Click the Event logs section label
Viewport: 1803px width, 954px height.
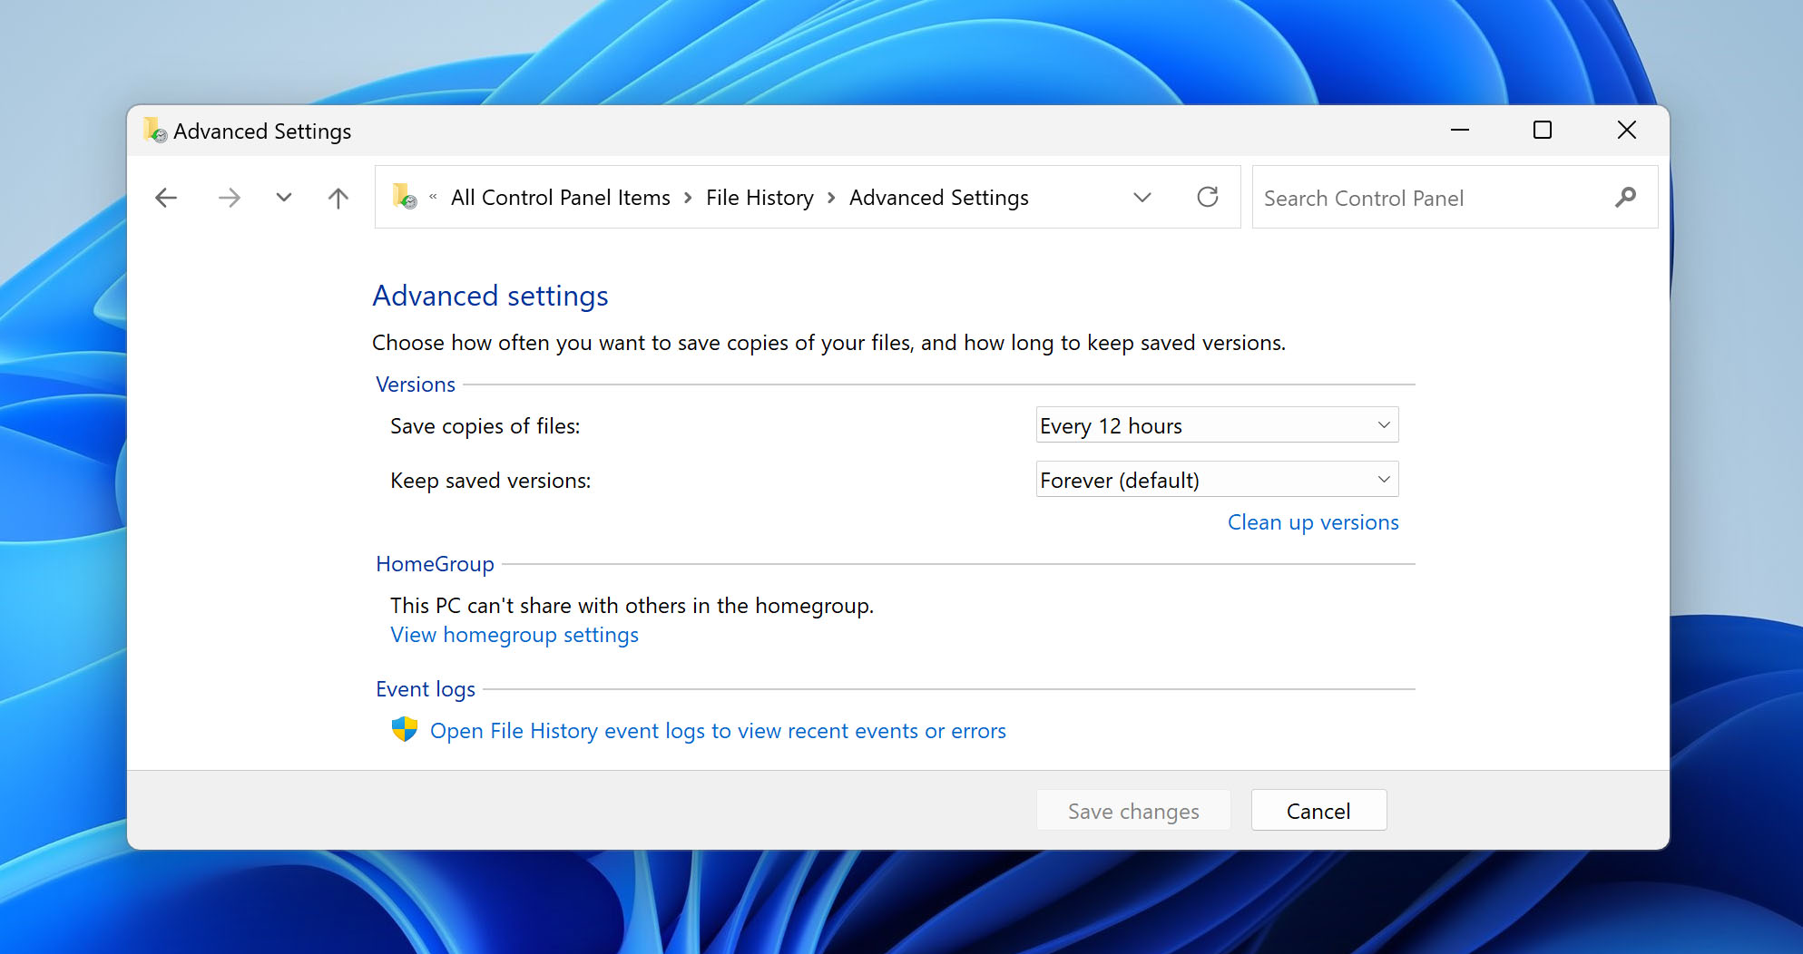426,689
